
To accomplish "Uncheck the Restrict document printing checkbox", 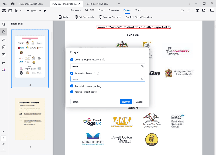I will [72, 86].
